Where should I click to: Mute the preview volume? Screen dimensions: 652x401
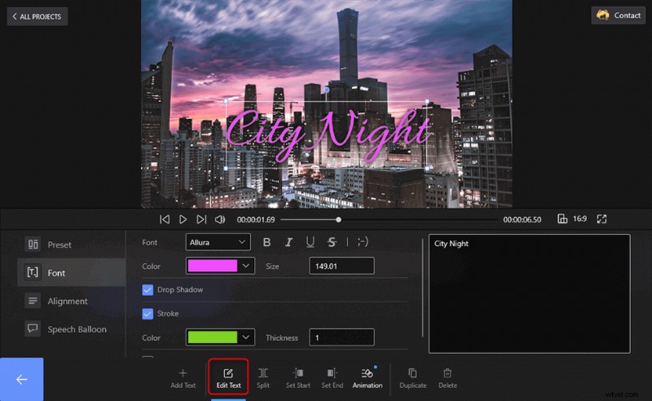coord(220,219)
